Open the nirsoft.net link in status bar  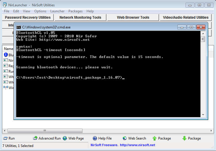pyautogui.click(x=137, y=145)
